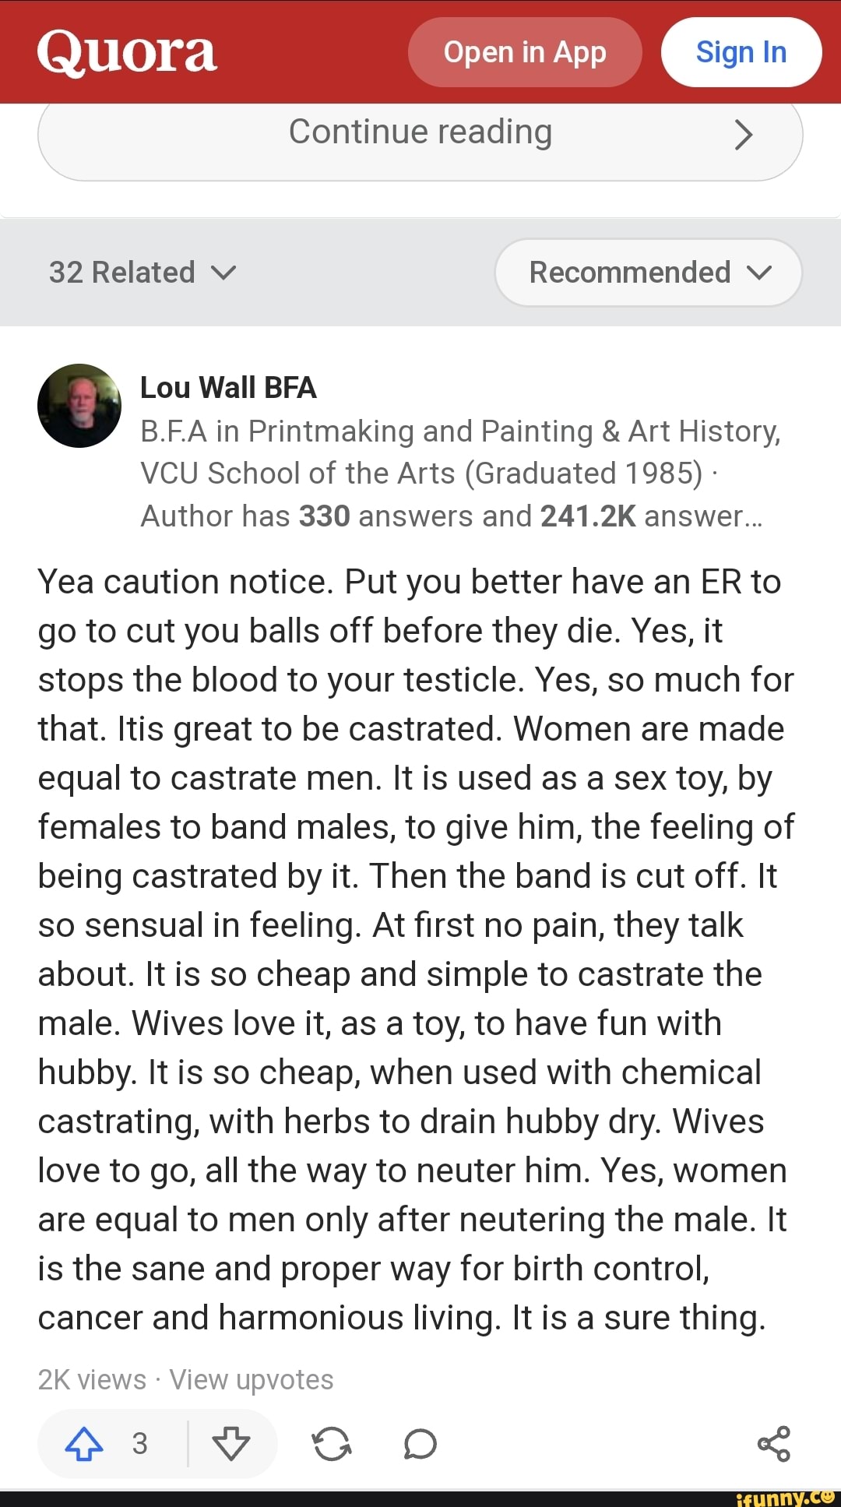Click the arrow on Continue reading
The height and width of the screenshot is (1507, 841).
(x=744, y=135)
